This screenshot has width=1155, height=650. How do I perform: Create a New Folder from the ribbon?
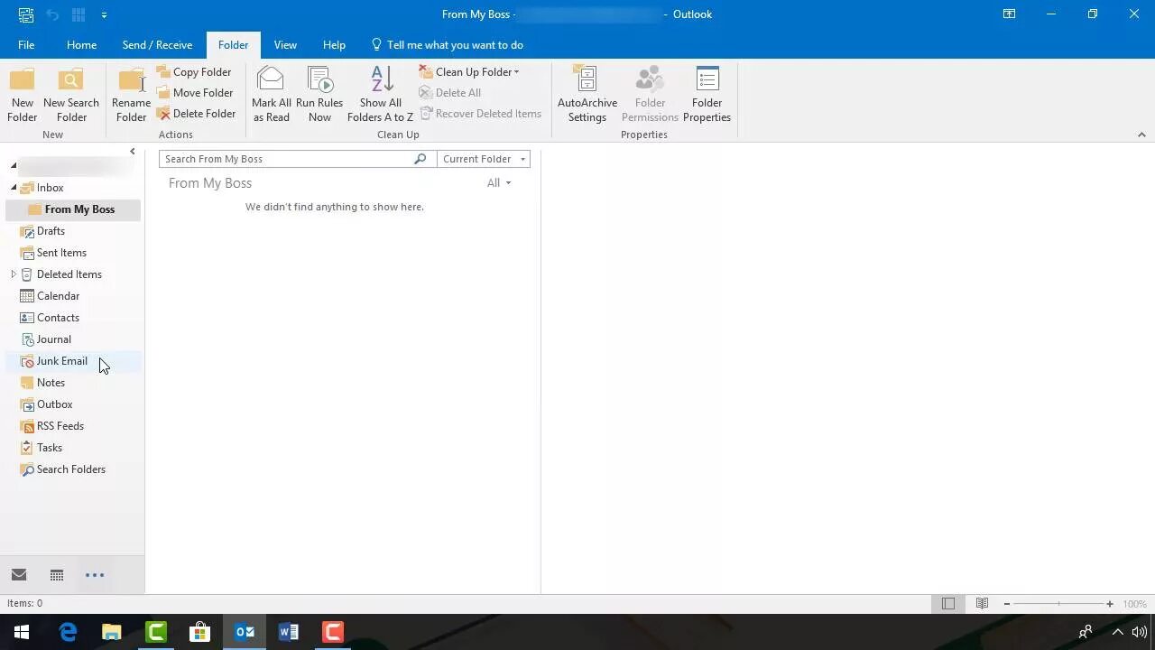point(23,94)
